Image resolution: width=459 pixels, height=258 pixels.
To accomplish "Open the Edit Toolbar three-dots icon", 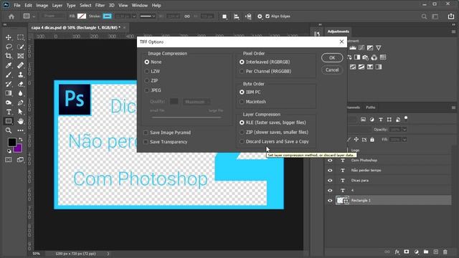I will (x=21, y=130).
